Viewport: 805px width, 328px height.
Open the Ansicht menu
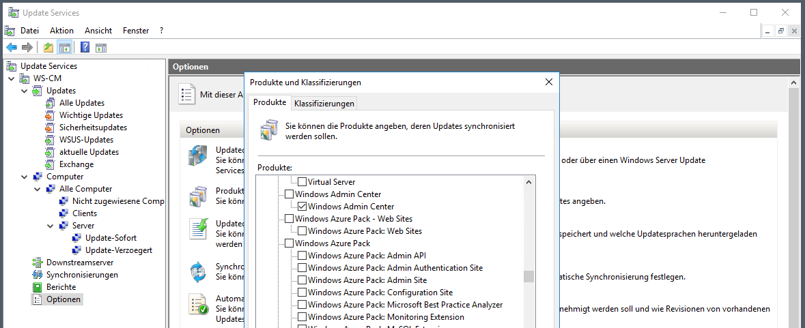coord(98,31)
